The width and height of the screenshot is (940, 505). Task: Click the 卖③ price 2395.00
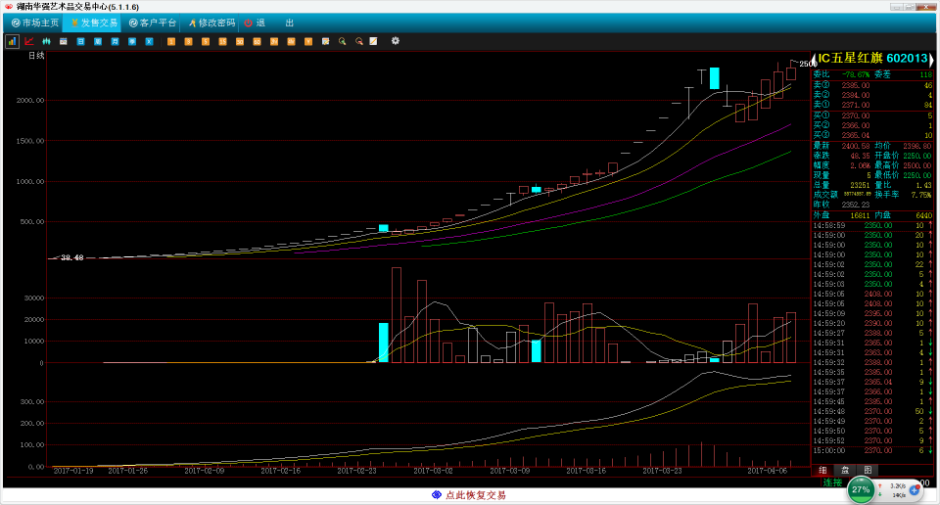[x=856, y=86]
